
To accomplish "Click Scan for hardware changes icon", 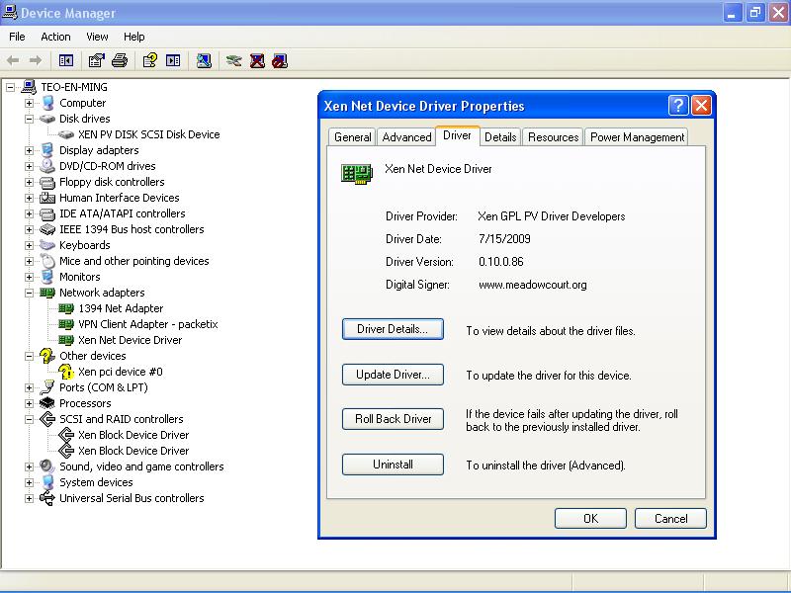I will click(204, 60).
